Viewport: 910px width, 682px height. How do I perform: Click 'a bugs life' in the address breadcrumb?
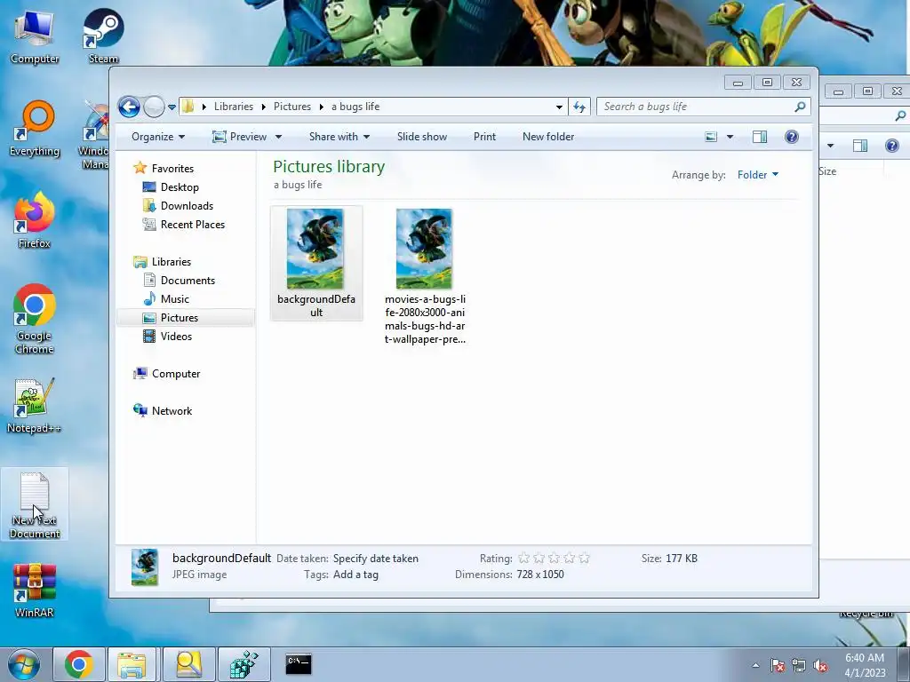click(355, 107)
